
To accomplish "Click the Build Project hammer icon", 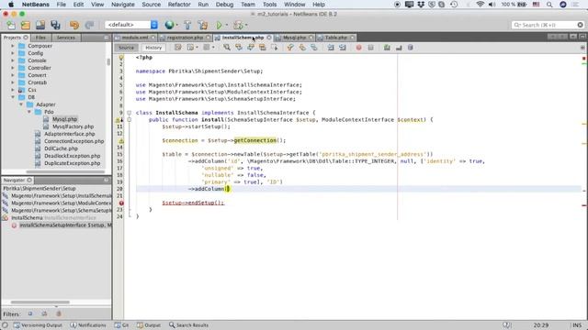I will [x=187, y=25].
